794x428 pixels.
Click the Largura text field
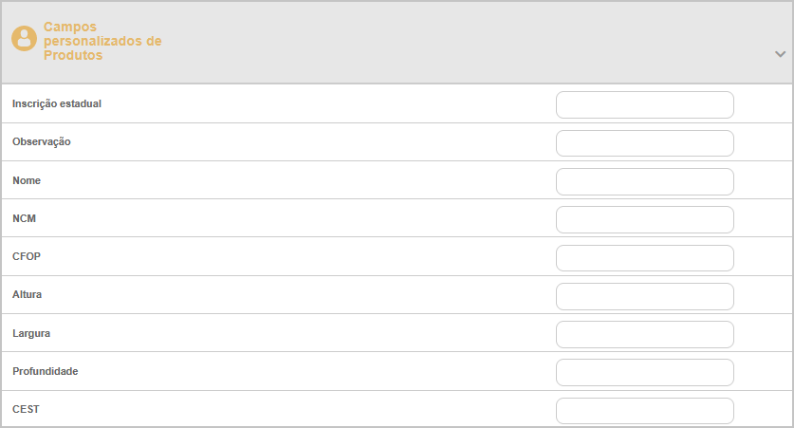(x=645, y=334)
